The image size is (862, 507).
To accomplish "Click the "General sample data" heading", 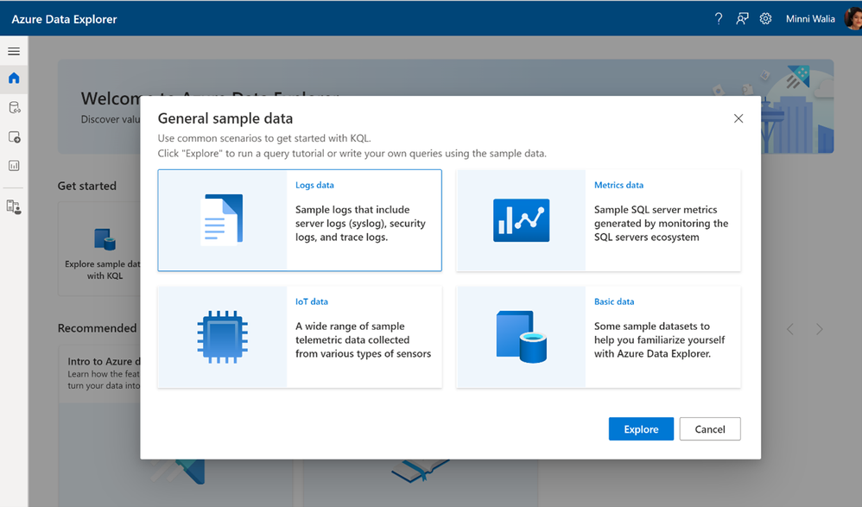I will point(225,118).
